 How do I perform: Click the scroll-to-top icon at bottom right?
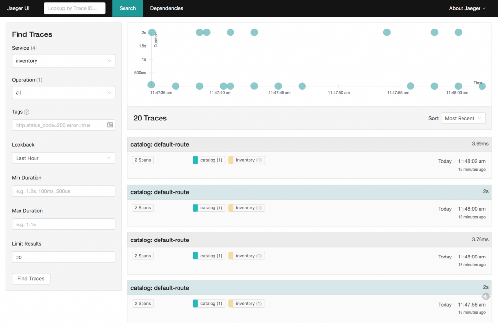pyautogui.click(x=486, y=296)
